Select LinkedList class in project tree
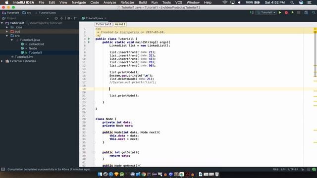Image resolution: width=317 pixels, height=178 pixels. [x=36, y=44]
